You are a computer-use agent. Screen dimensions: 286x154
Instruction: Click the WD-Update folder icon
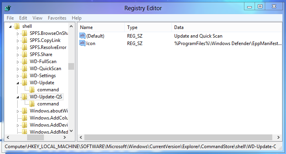24,83
